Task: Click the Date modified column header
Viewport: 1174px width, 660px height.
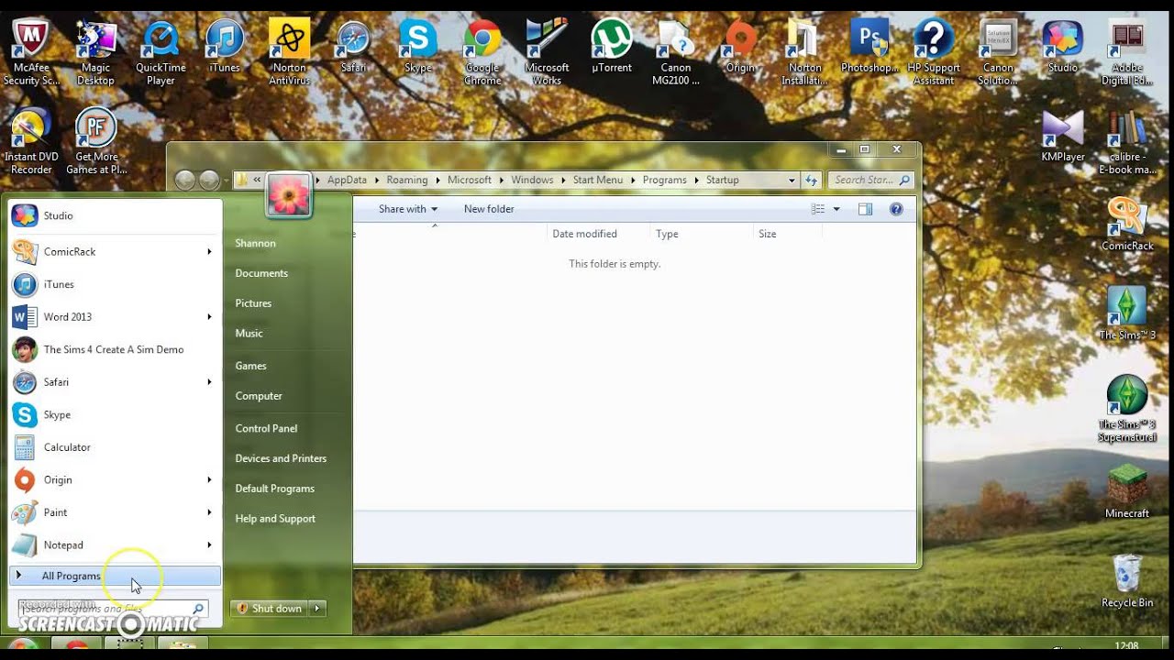Action: pos(597,234)
